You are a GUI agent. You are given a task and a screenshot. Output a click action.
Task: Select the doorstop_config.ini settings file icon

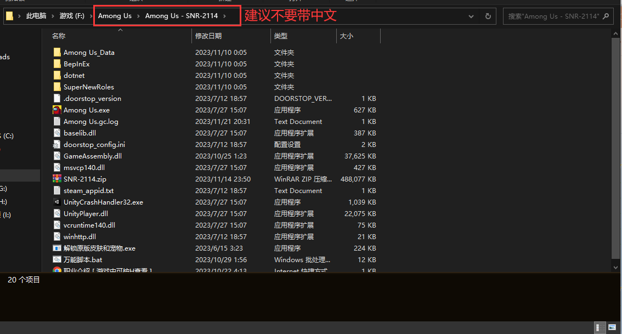[57, 144]
